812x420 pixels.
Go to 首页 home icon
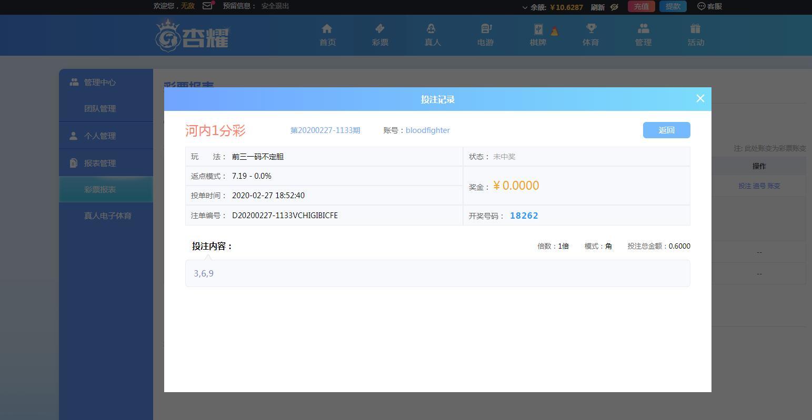tap(327, 29)
